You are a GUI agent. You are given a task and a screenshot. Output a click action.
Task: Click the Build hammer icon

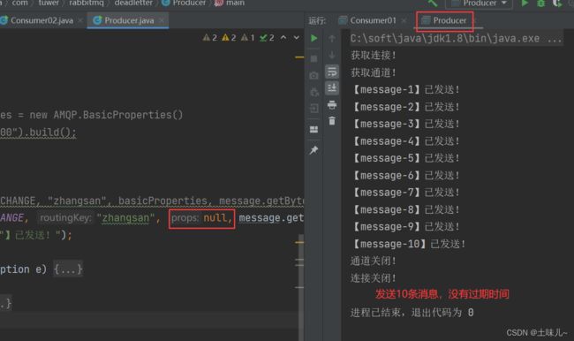[433, 4]
